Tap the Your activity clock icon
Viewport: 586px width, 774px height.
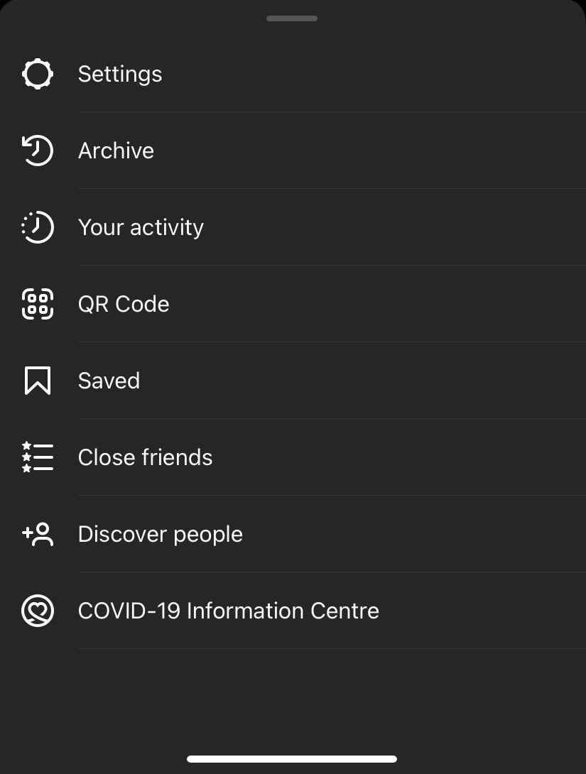(38, 227)
